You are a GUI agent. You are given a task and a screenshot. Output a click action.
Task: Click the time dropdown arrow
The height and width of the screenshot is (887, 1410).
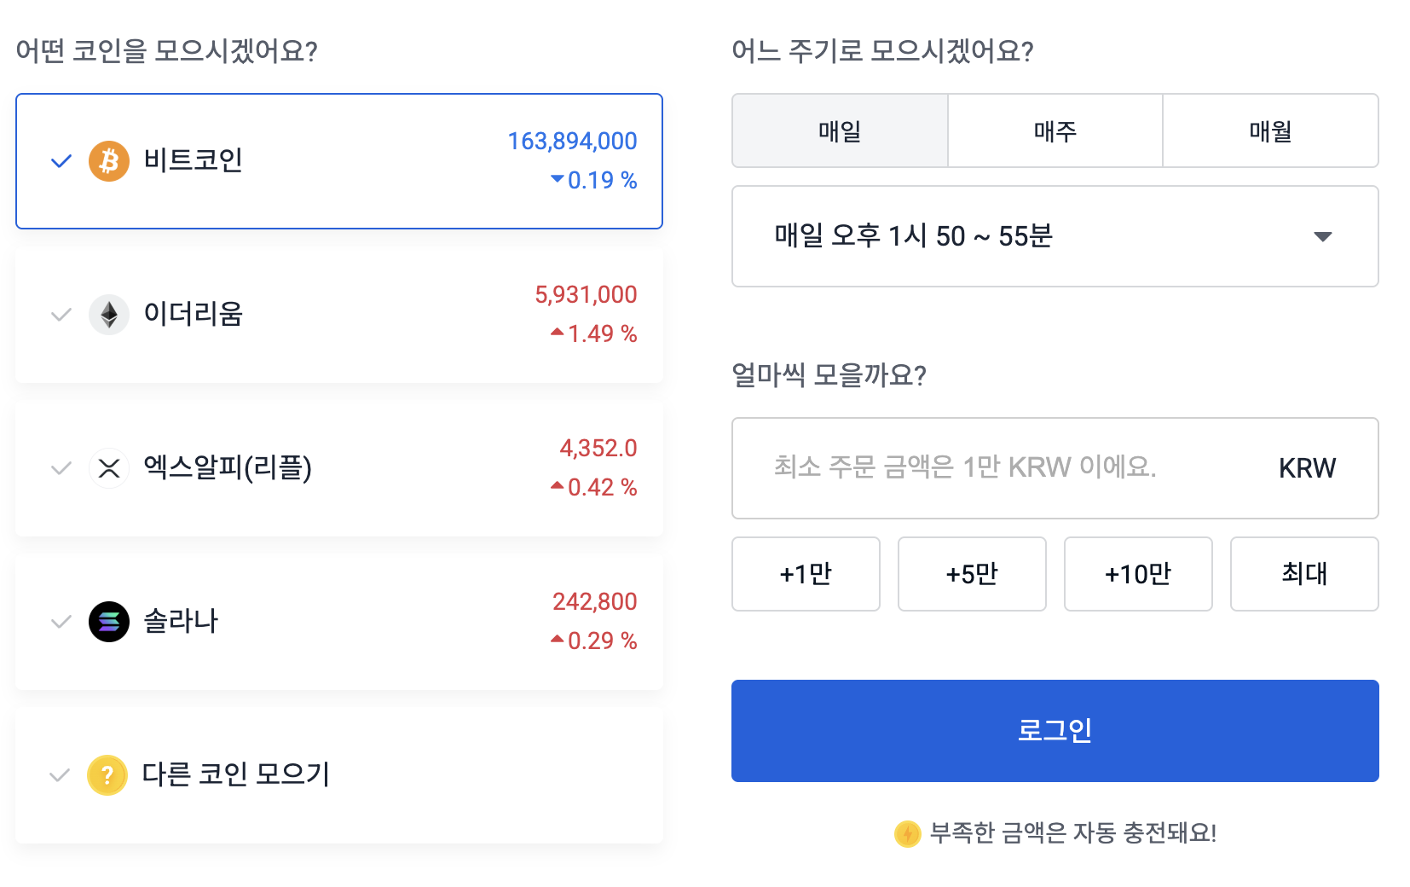coord(1322,236)
